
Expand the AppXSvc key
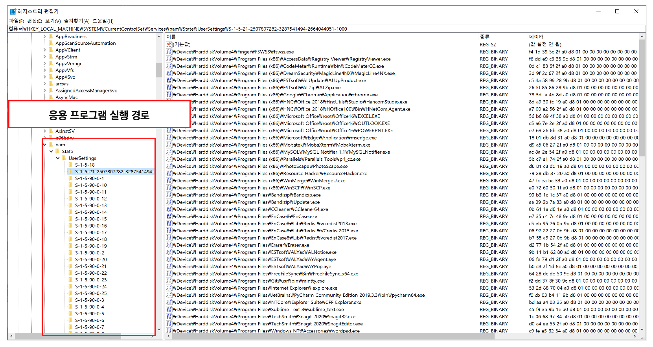[44, 77]
